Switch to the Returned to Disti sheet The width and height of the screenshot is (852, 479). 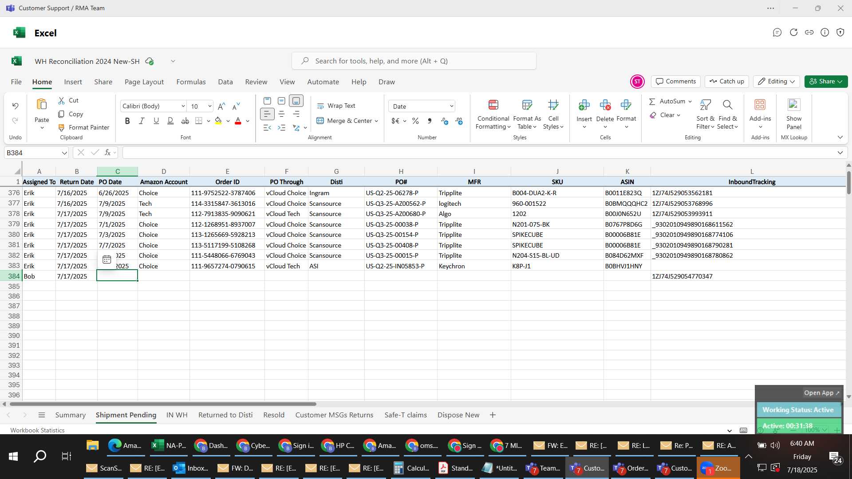(x=225, y=415)
